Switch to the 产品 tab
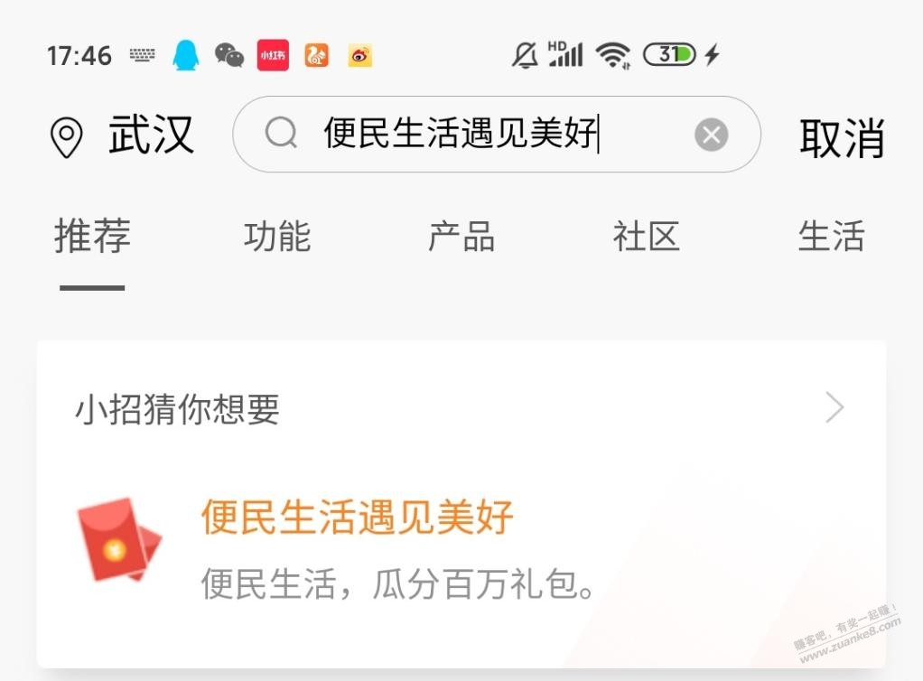 [x=461, y=236]
